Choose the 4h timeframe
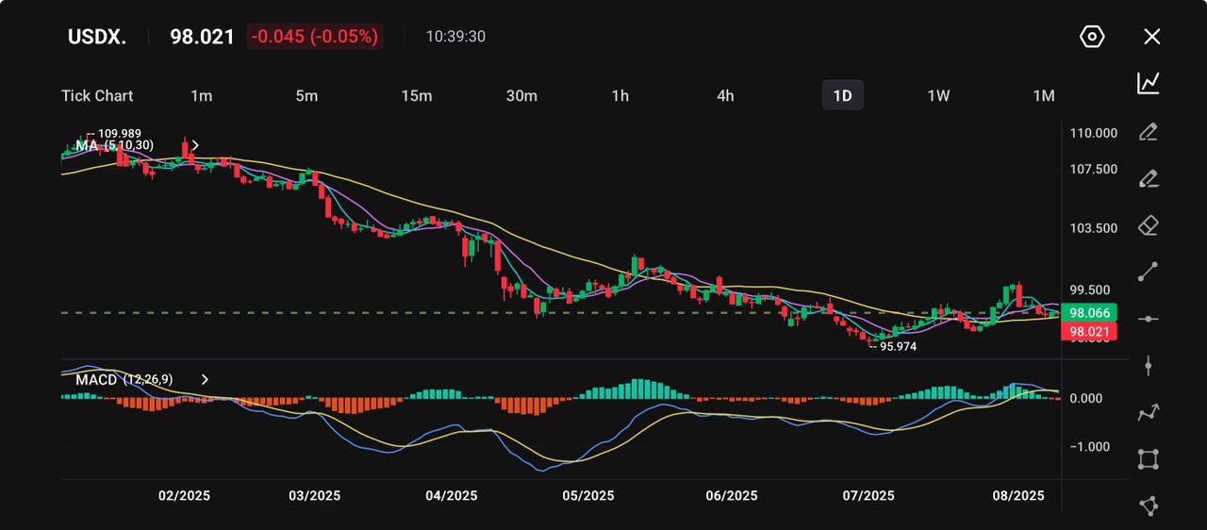 point(725,95)
